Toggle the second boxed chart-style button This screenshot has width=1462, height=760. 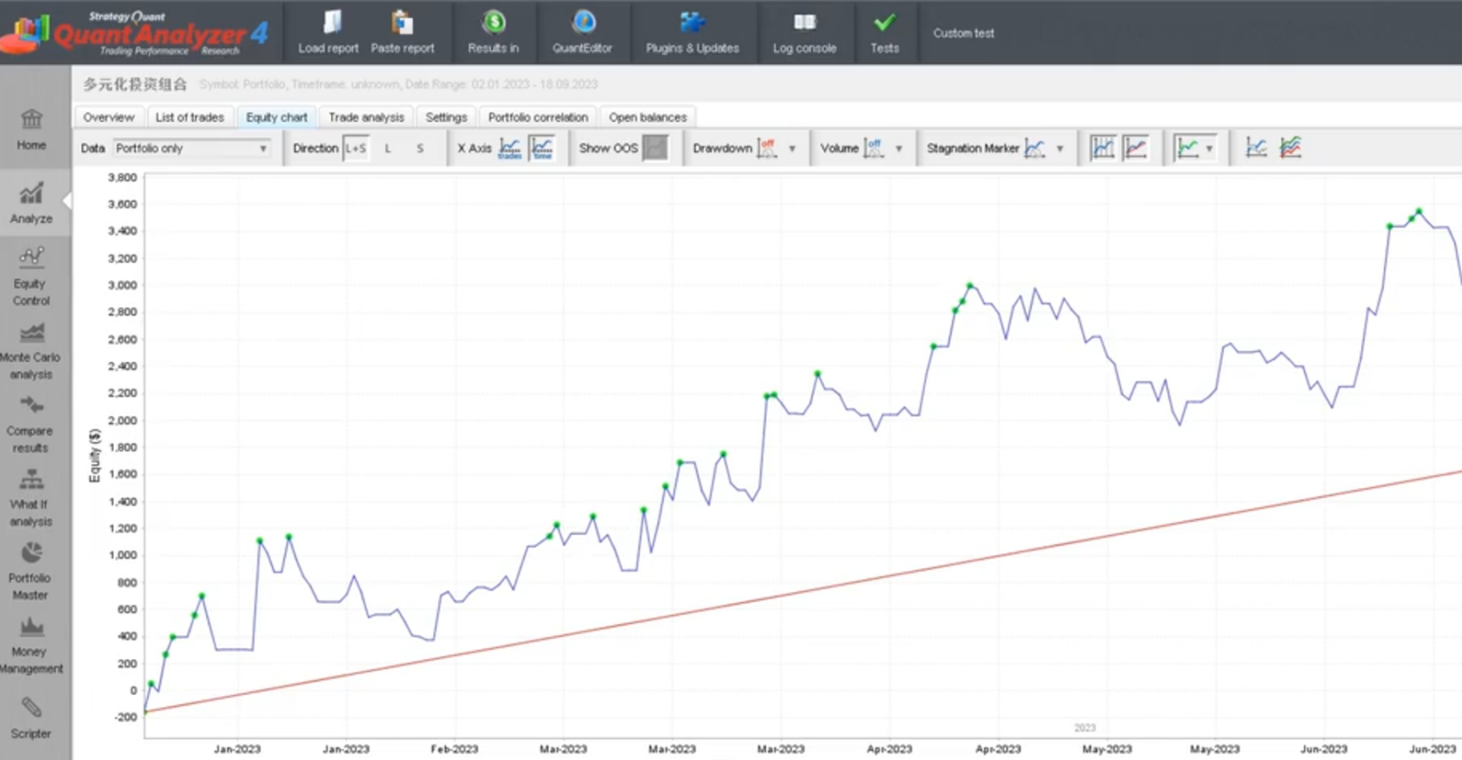tap(1135, 148)
